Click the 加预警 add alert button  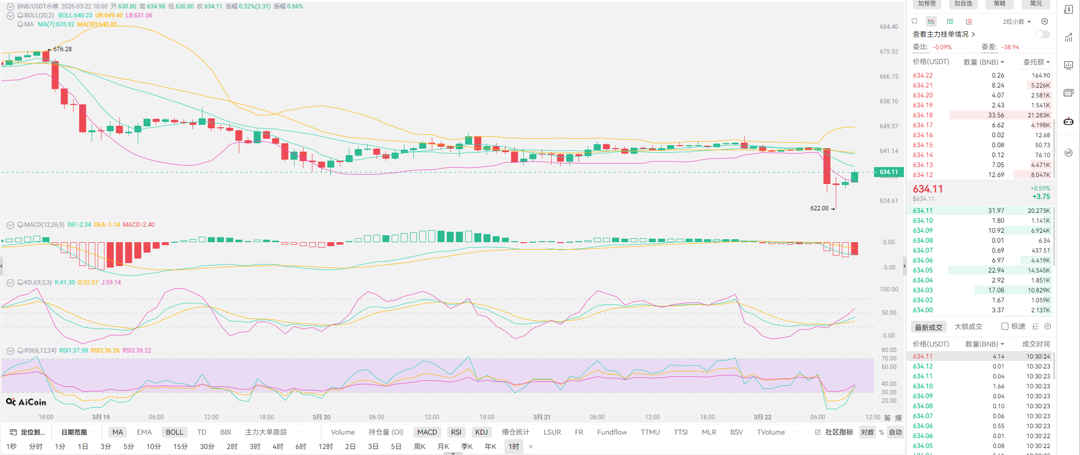pos(927,3)
